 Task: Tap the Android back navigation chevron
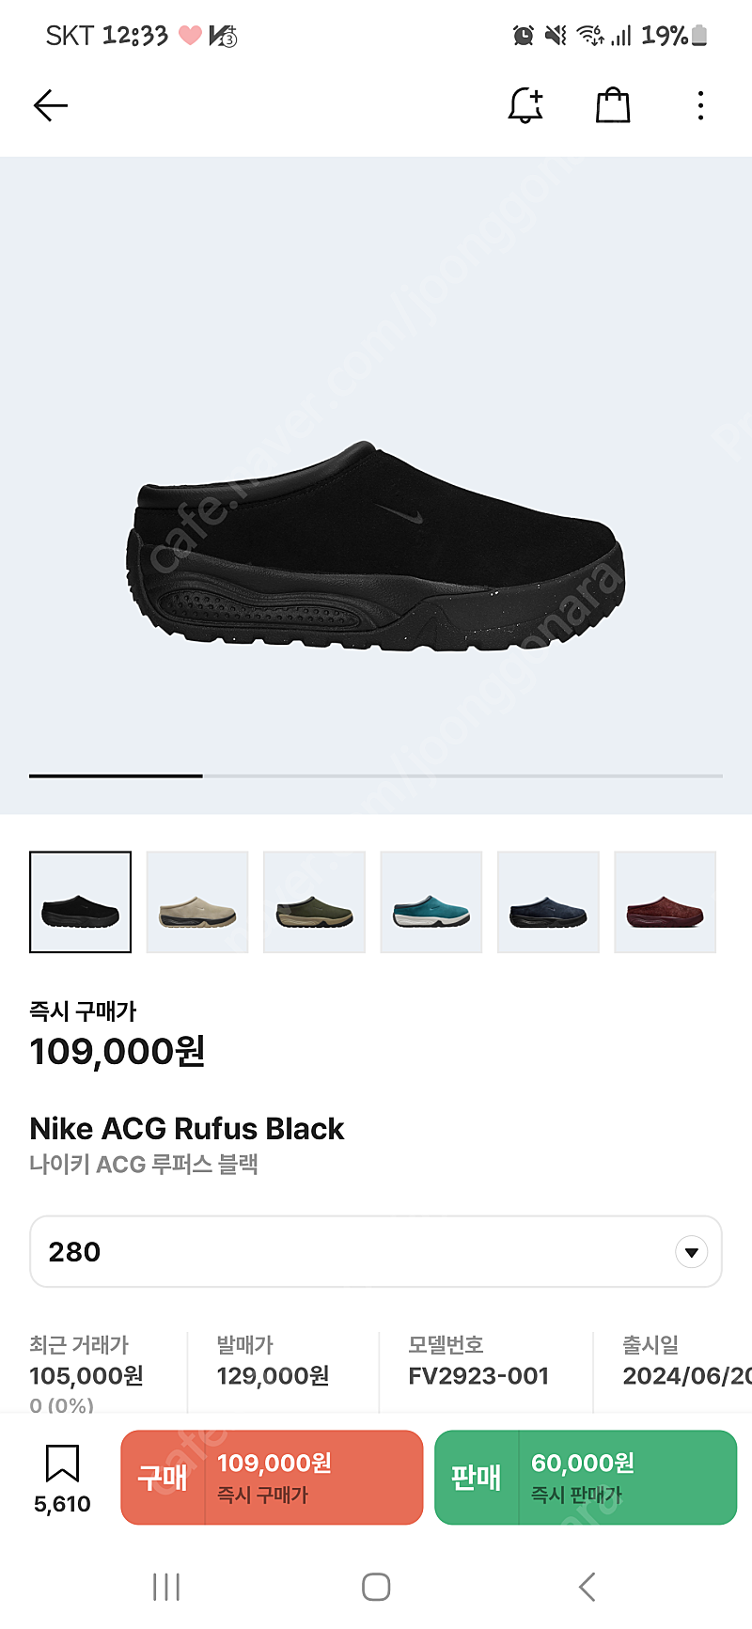point(587,1588)
